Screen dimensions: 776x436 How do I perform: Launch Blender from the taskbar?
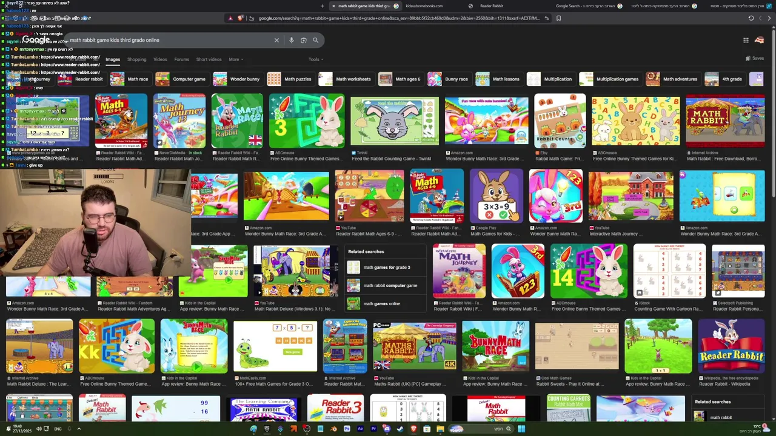333,429
